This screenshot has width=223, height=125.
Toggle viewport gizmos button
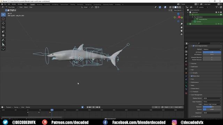click(x=160, y=7)
